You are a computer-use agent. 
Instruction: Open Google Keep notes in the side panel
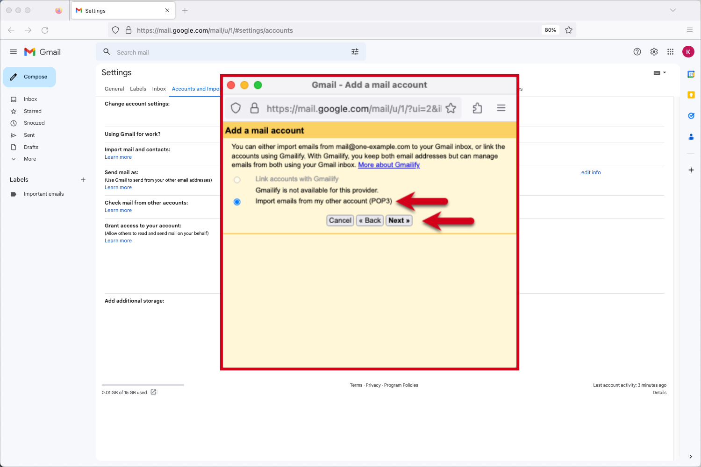click(691, 94)
